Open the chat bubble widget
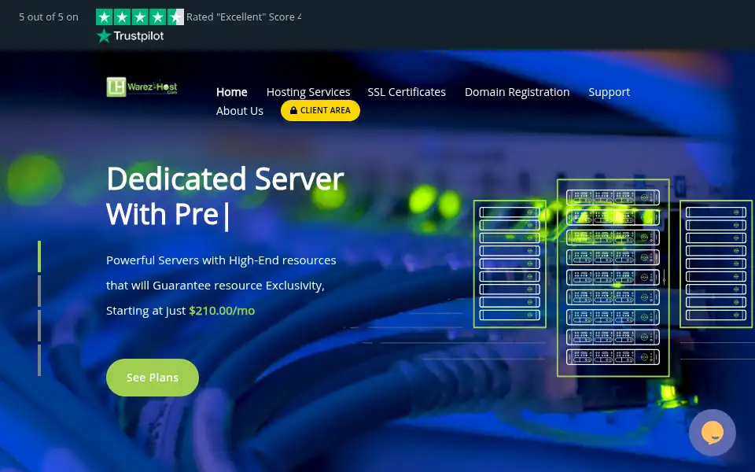 (x=713, y=433)
